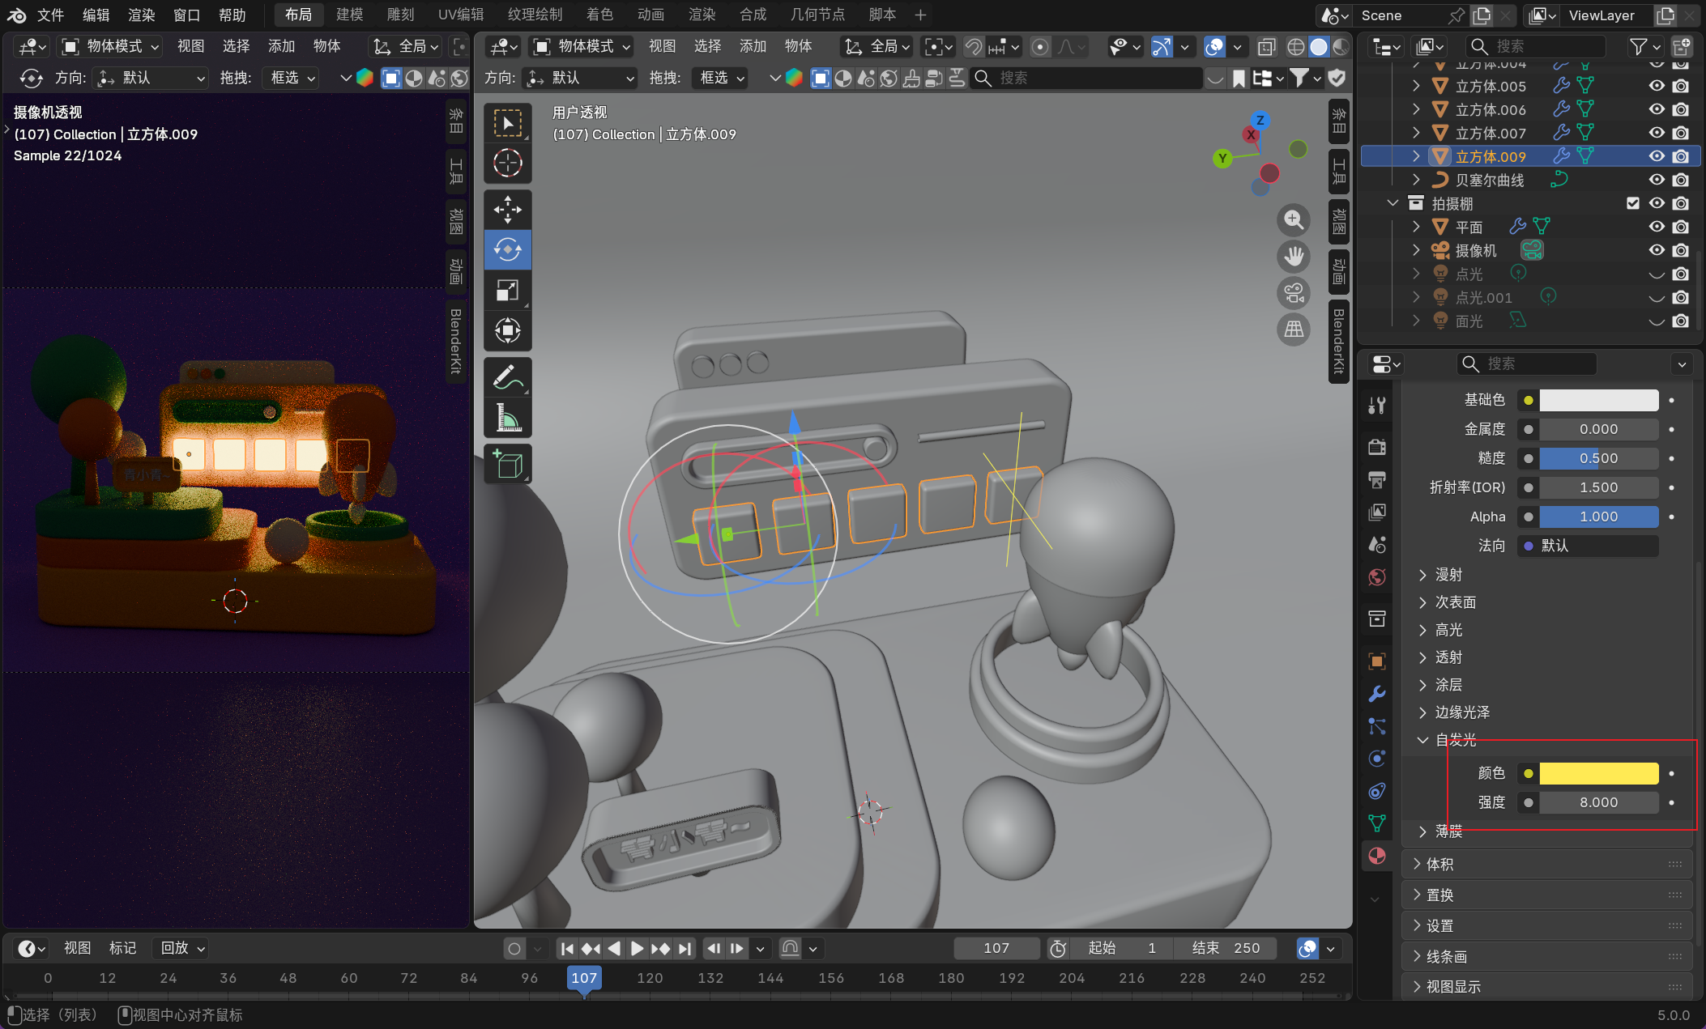Uncheck the 拍摄棚 collection checkbox
The image size is (1706, 1029).
pyautogui.click(x=1632, y=203)
